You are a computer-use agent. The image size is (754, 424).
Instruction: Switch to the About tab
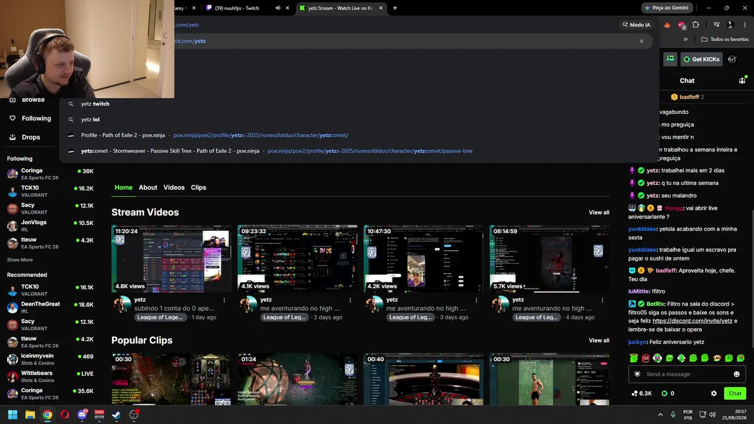(x=148, y=187)
